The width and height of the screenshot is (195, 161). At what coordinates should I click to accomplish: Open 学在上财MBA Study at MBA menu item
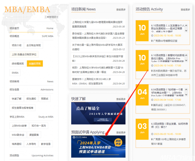tap(31, 117)
